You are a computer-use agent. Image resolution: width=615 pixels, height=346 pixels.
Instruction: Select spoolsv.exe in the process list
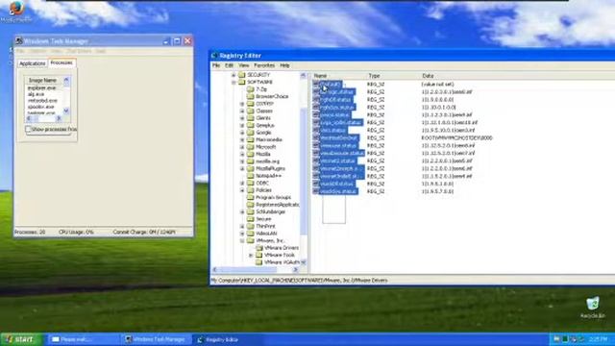coord(40,107)
